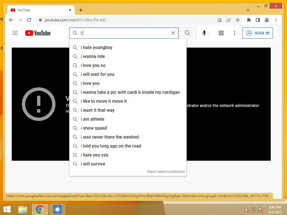Screen dimensions: 287x215
Task: Open the YouTube hamburger guide menu
Action: pos(15,33)
